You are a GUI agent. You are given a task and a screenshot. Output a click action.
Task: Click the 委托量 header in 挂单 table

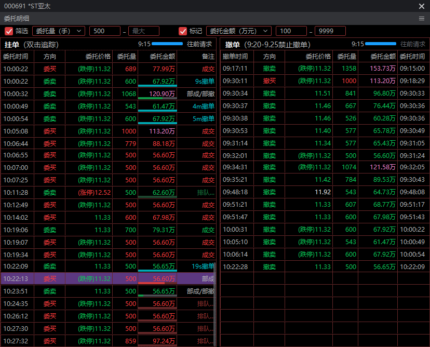(x=127, y=57)
